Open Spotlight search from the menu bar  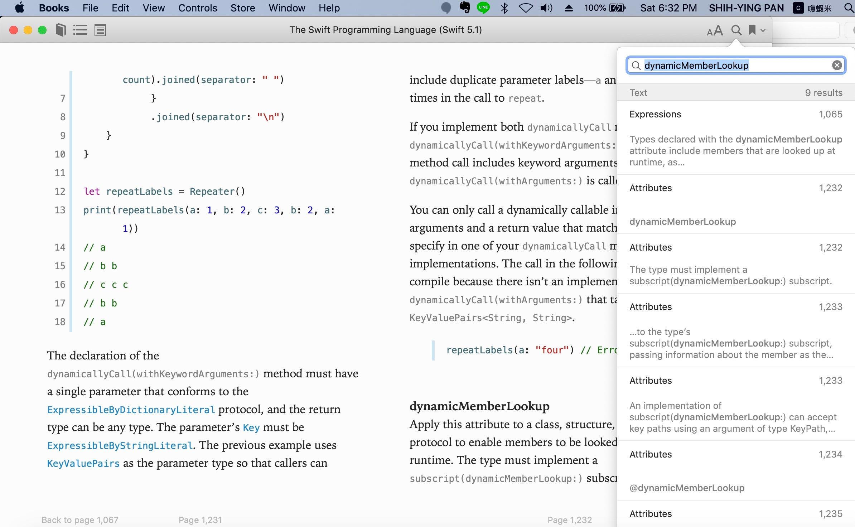pos(847,8)
